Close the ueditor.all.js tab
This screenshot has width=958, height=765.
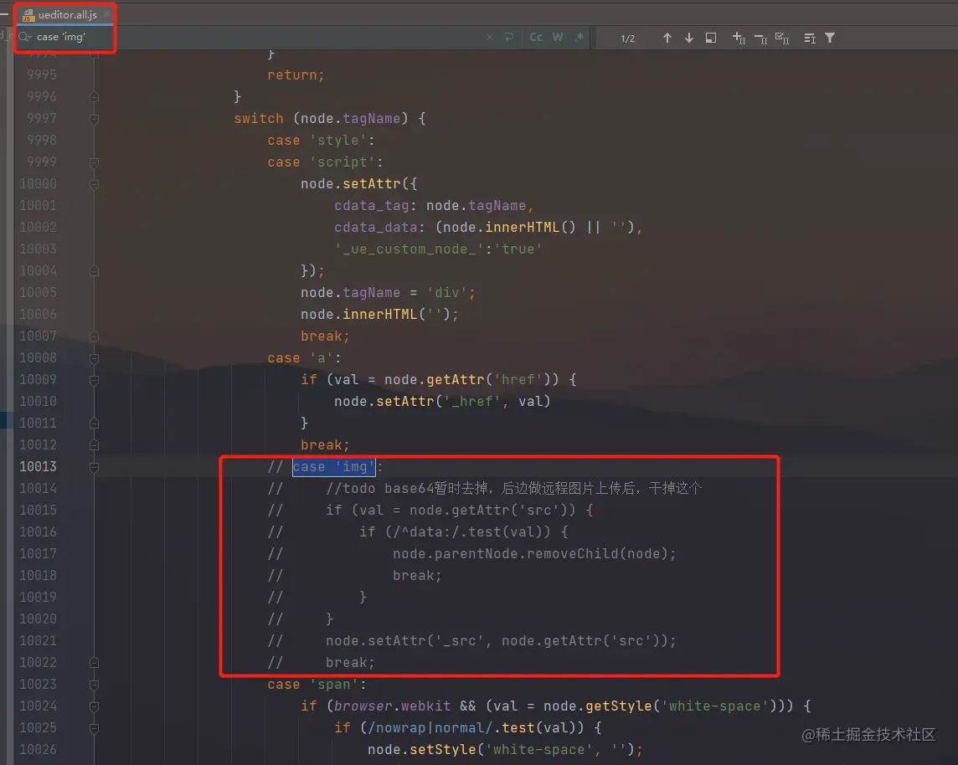pos(107,13)
